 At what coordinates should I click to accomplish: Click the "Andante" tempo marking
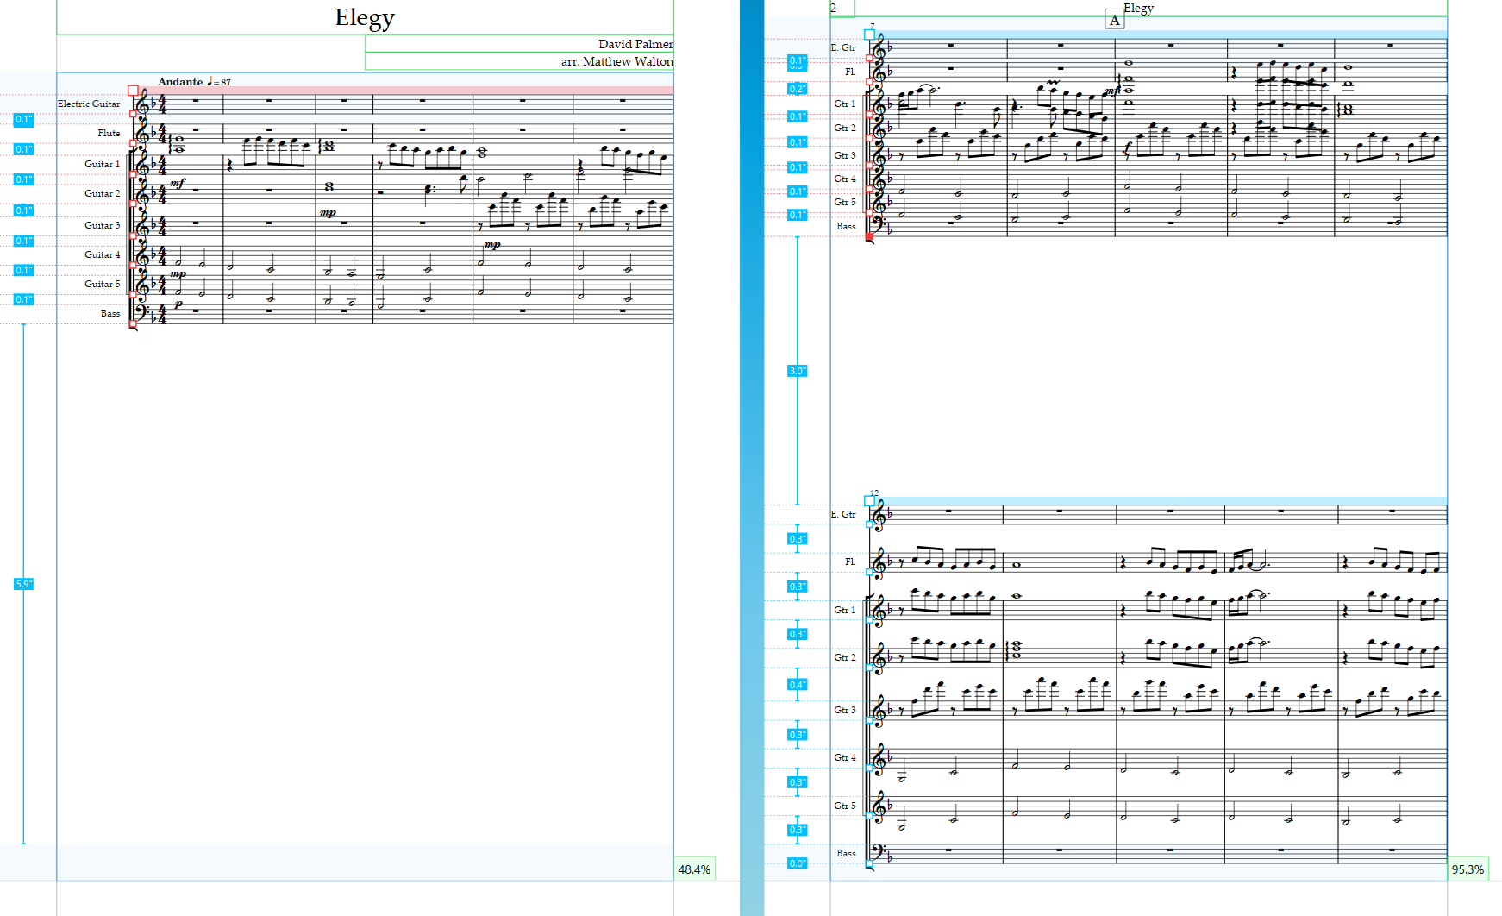click(x=180, y=82)
